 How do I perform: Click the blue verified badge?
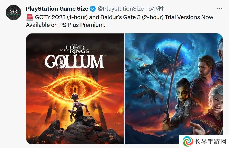(x=93, y=9)
